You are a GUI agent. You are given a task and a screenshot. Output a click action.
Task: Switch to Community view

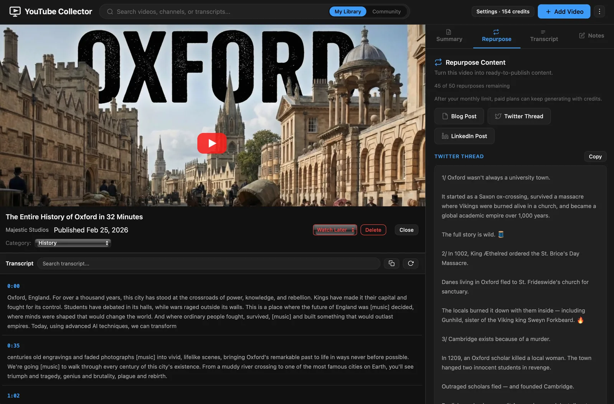point(386,12)
